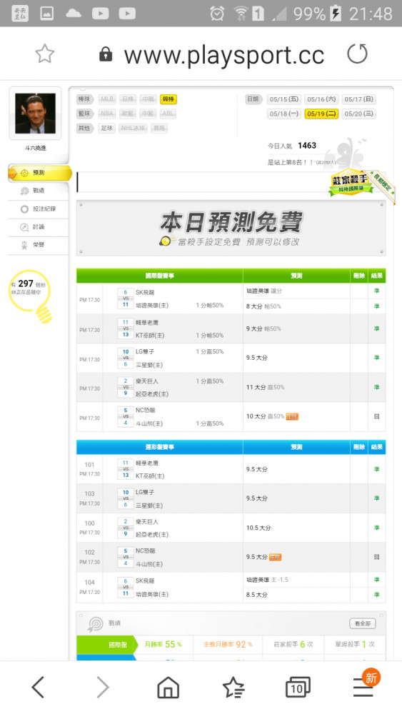Open the 戰績 sidebar item

click(39, 191)
